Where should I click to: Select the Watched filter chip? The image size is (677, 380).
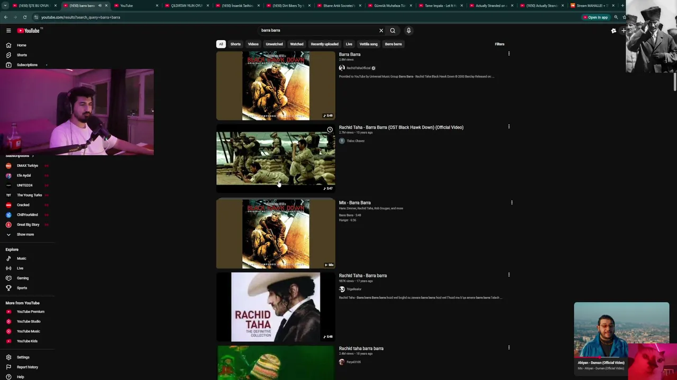(297, 44)
